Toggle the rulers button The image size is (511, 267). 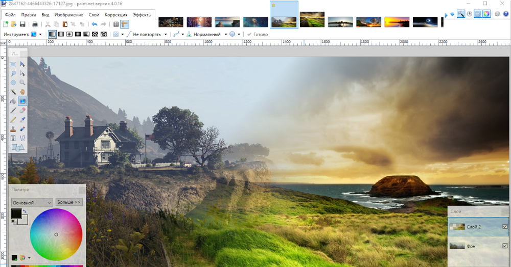(125, 24)
